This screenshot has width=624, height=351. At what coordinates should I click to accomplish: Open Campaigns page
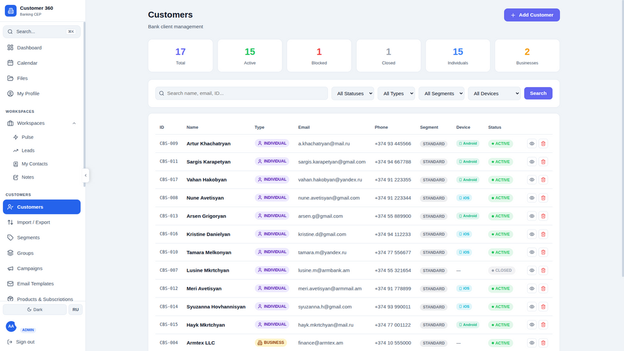click(x=41, y=268)
